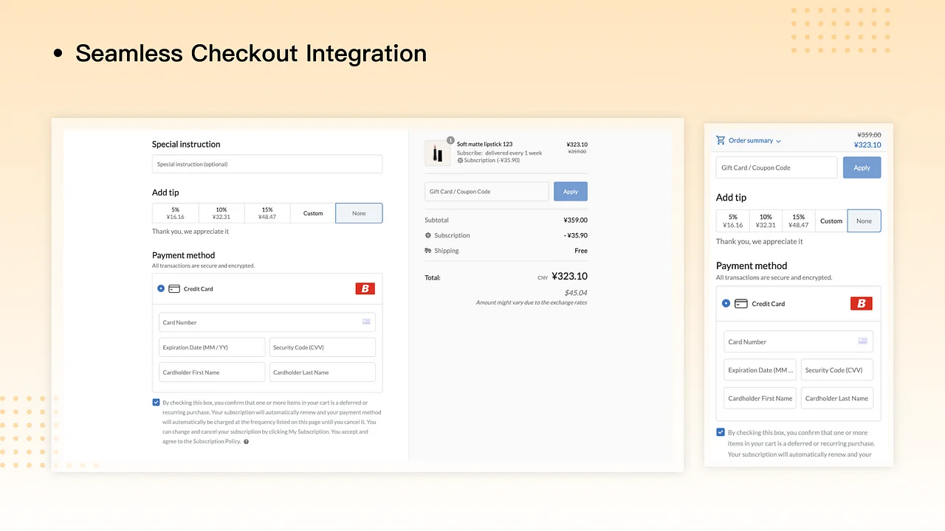Click the credit card icon beside the Credit Card label
This screenshot has height=531, width=945.
174,288
